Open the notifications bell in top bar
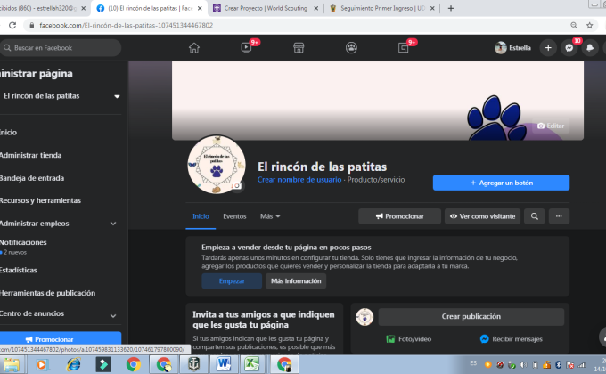Viewport: 606px width, 374px height. (x=590, y=47)
